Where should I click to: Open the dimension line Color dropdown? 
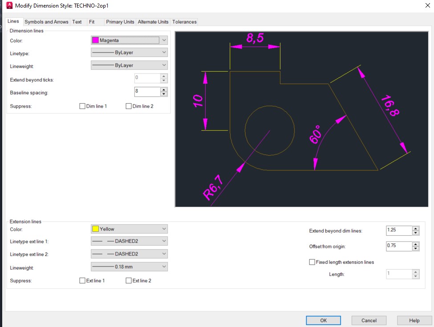165,40
